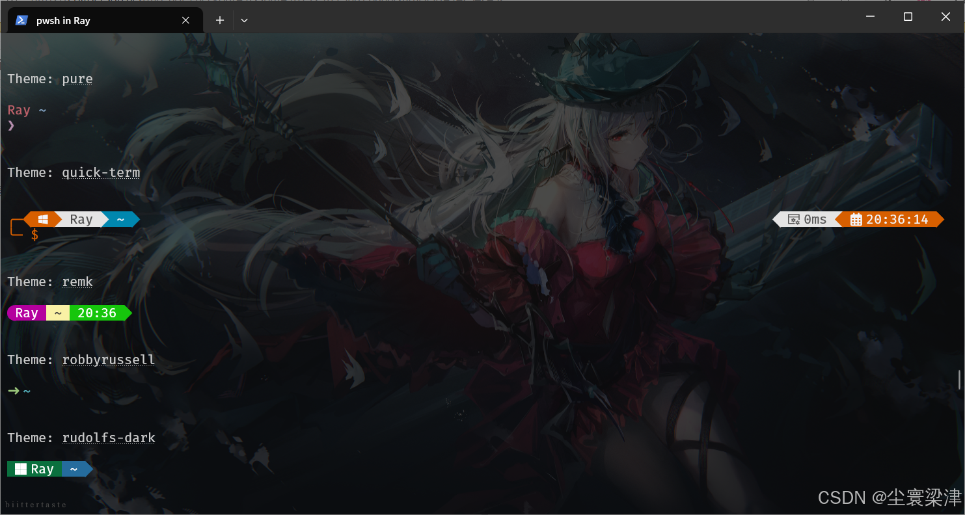Click the '0ms' execution time text

click(815, 220)
